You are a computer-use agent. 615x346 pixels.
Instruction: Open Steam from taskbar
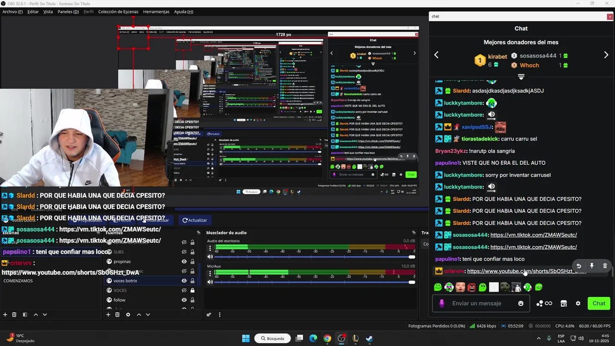click(x=369, y=338)
